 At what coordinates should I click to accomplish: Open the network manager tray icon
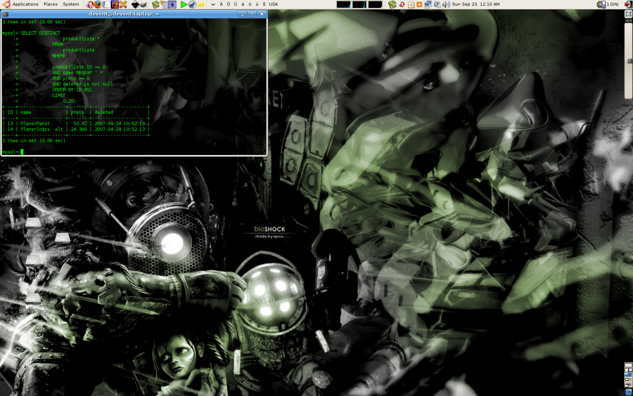click(x=437, y=4)
